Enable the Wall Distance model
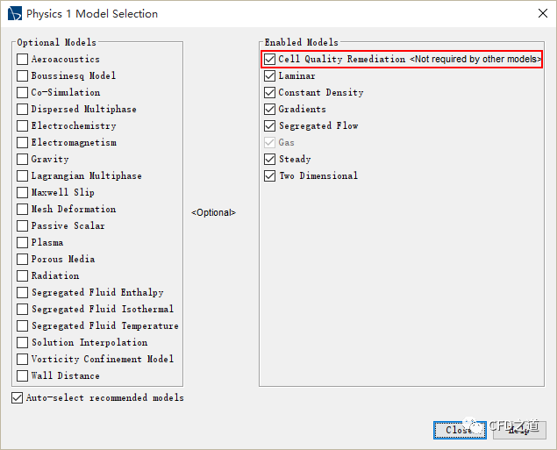Image resolution: width=557 pixels, height=450 pixels. tap(23, 376)
